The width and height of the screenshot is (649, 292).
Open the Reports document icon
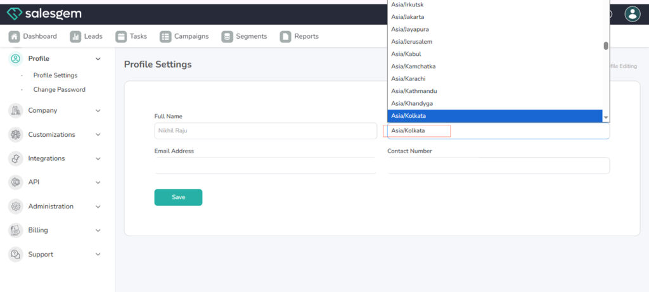[x=285, y=37]
